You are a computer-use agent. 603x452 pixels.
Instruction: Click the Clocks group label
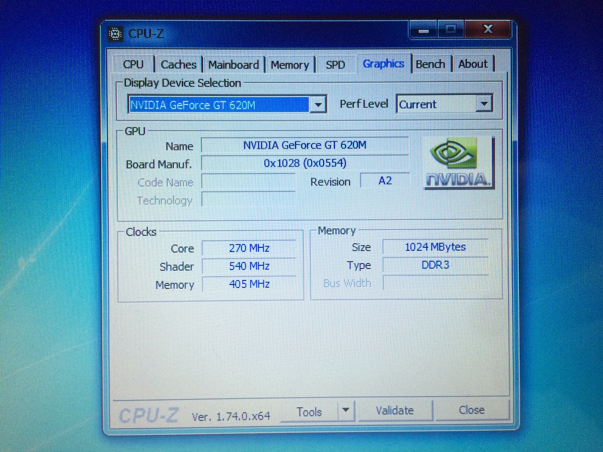click(x=141, y=232)
